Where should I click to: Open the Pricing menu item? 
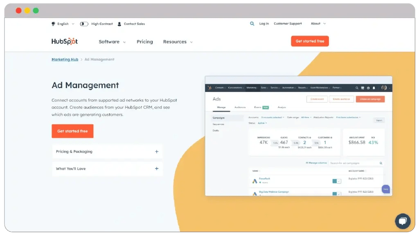144,42
